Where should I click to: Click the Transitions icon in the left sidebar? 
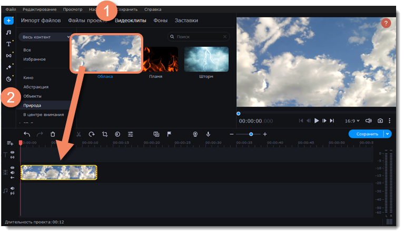coord(8,55)
